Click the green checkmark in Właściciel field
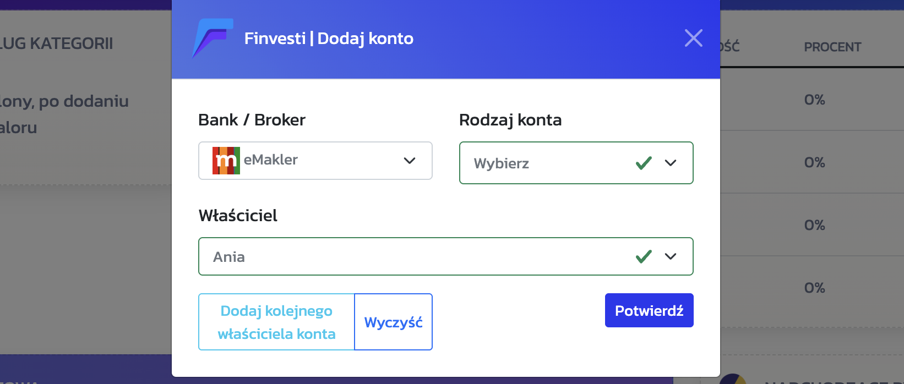Image resolution: width=904 pixels, height=384 pixels. coord(644,256)
